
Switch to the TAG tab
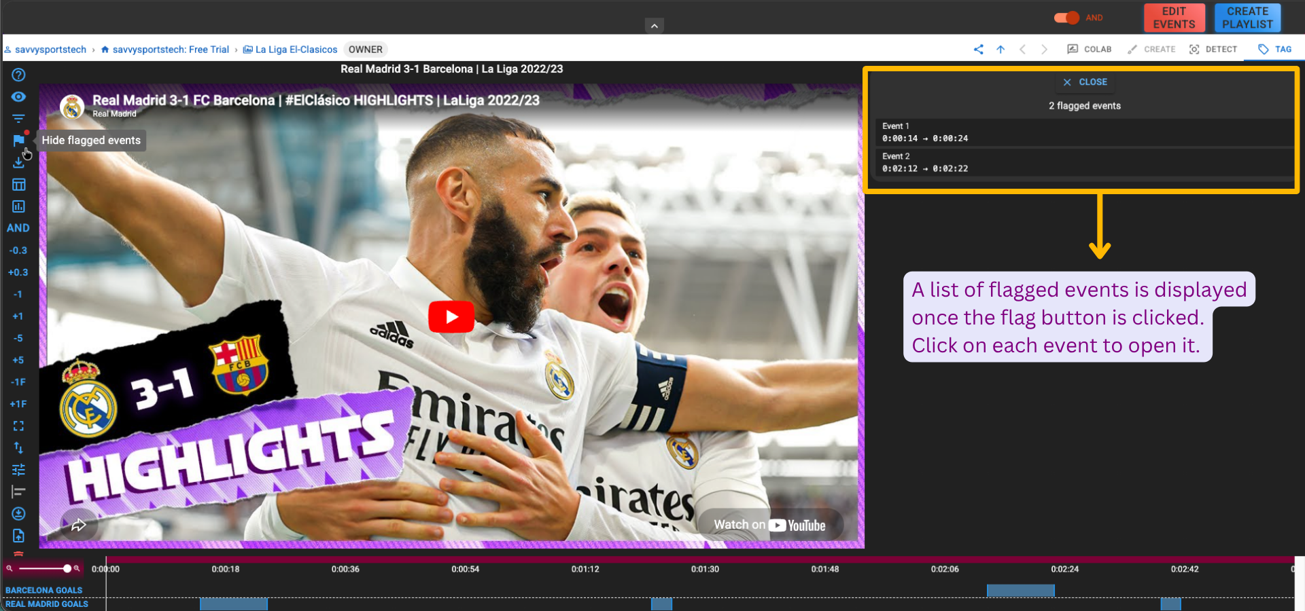point(1274,50)
